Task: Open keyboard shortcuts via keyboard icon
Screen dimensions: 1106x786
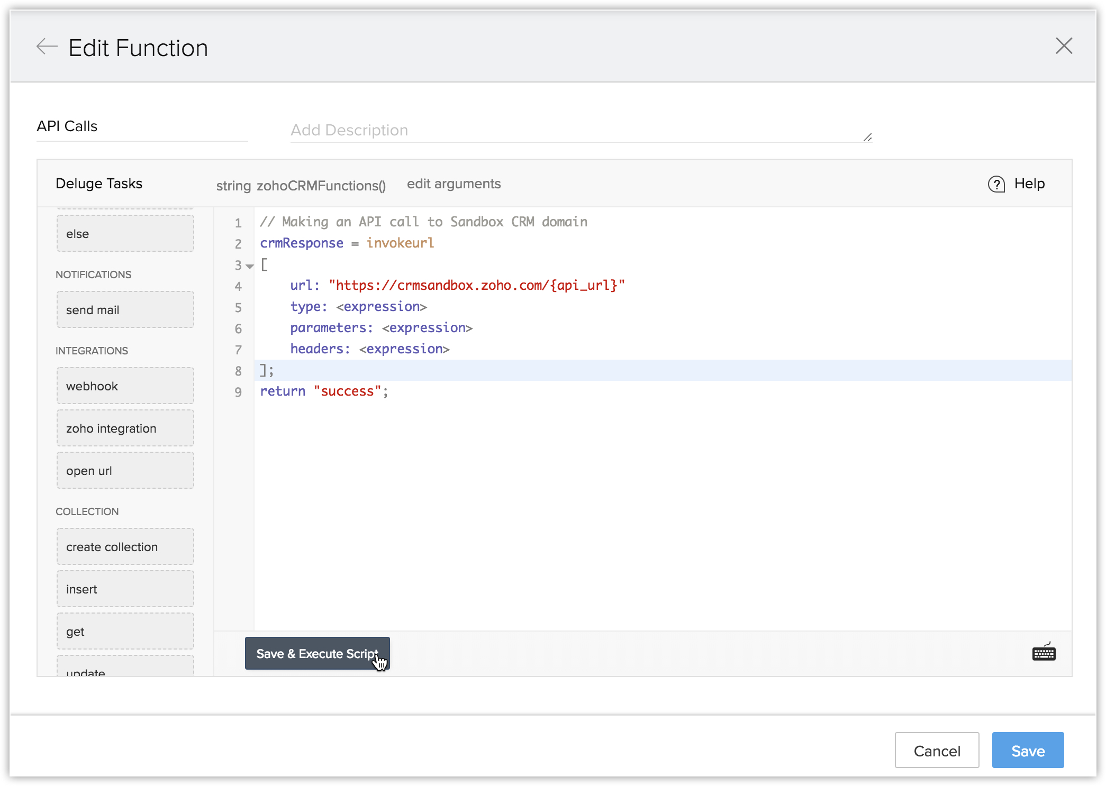Action: click(x=1044, y=653)
